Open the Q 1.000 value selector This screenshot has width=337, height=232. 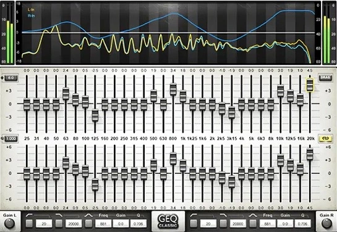pyautogui.click(x=11, y=139)
